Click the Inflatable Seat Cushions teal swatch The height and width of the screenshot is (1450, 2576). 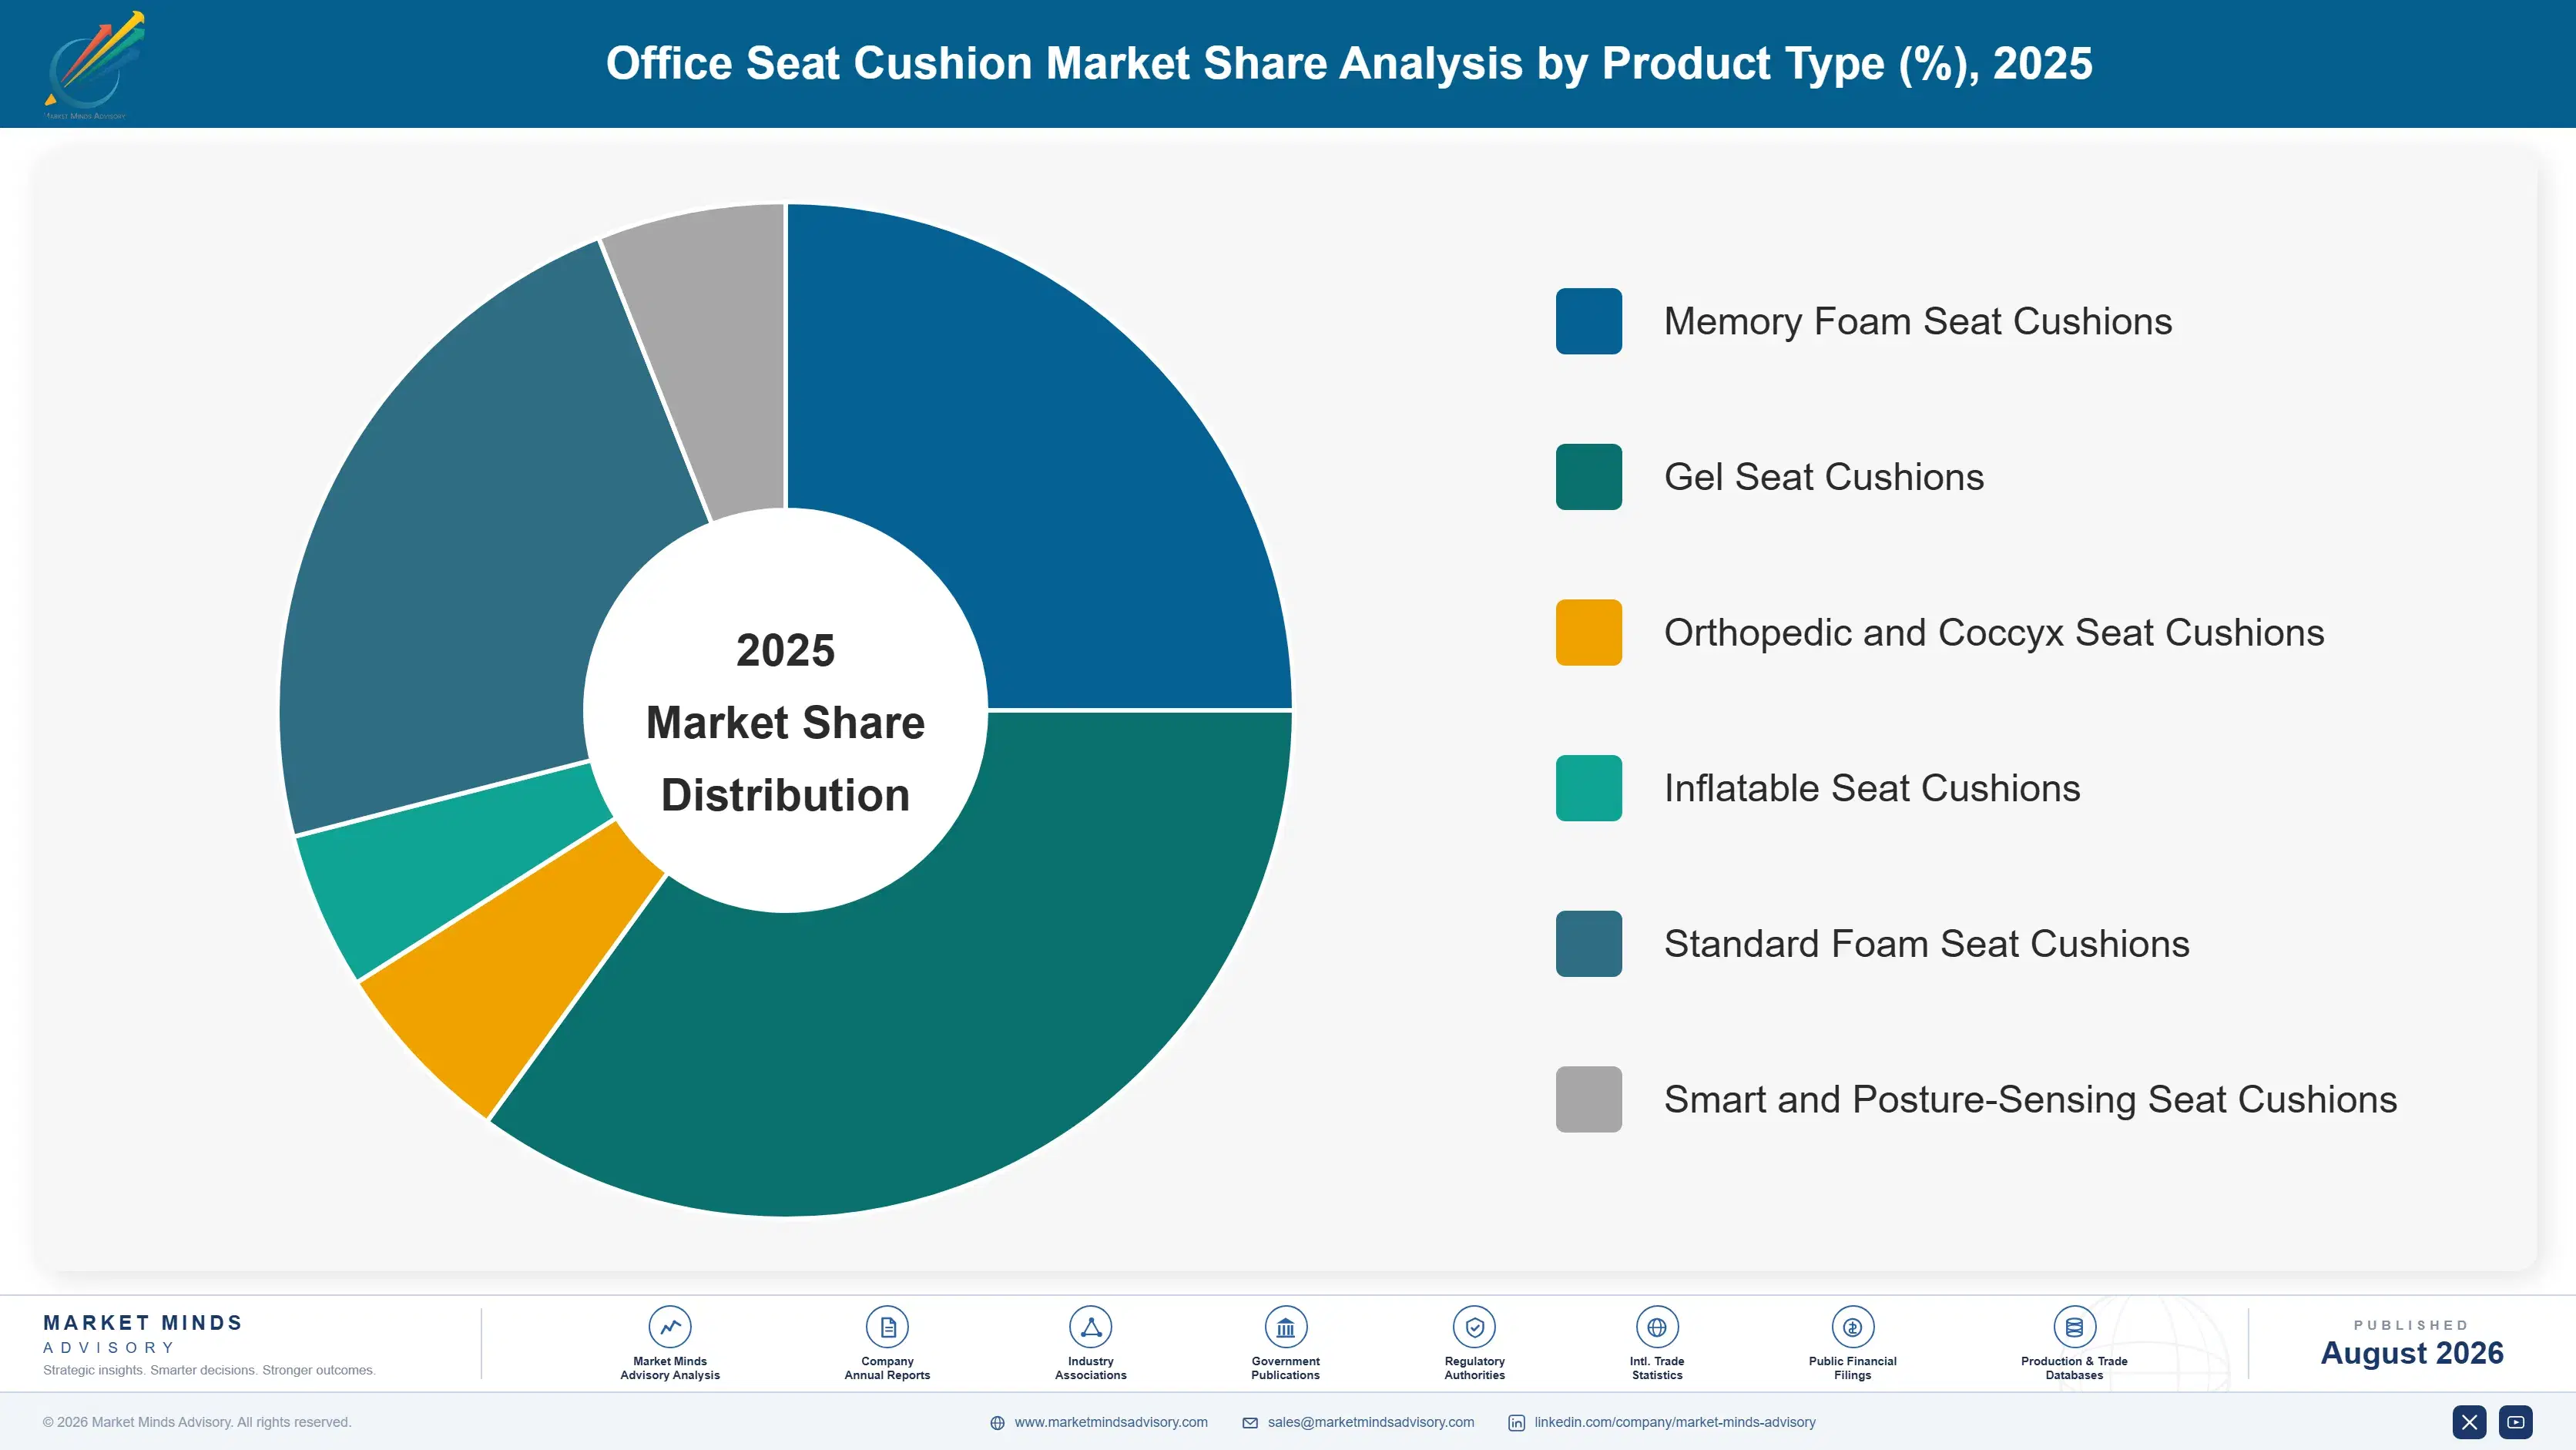[1588, 788]
